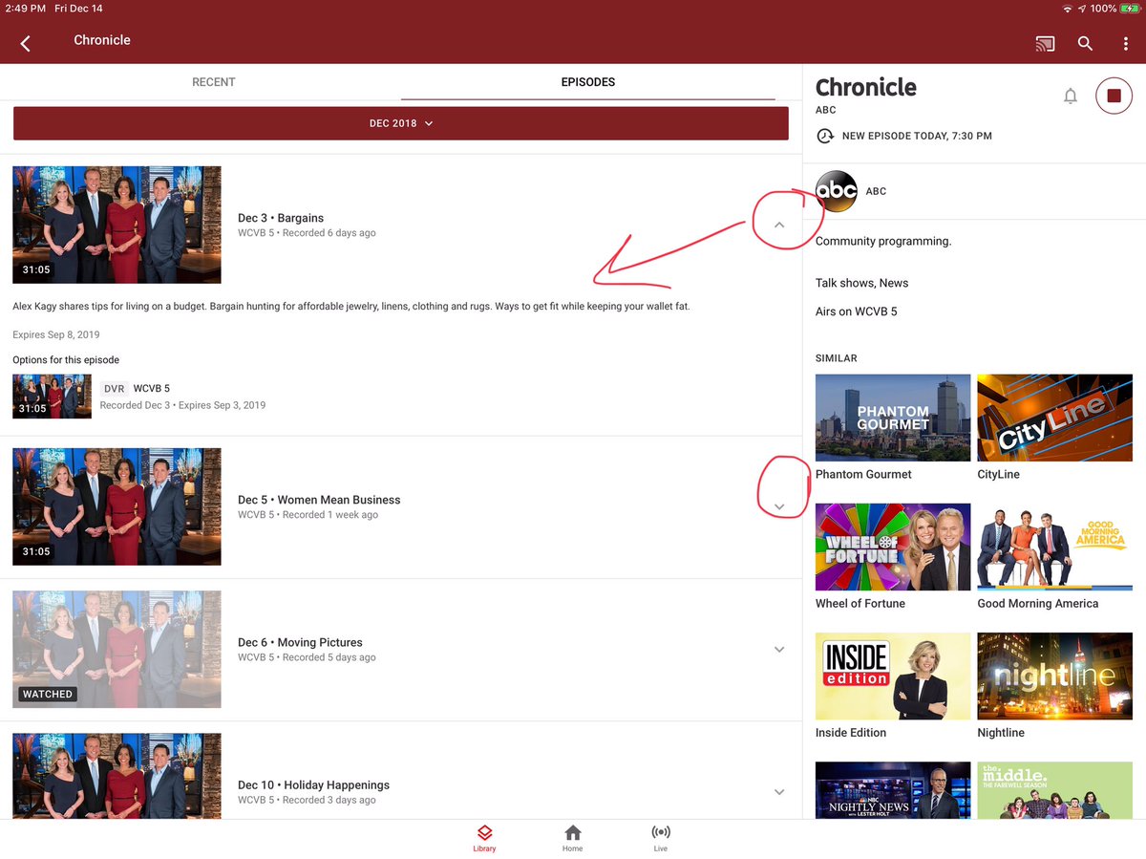Open the DEC 2018 month dropdown
Image resolution: width=1146 pixels, height=859 pixels.
401,123
